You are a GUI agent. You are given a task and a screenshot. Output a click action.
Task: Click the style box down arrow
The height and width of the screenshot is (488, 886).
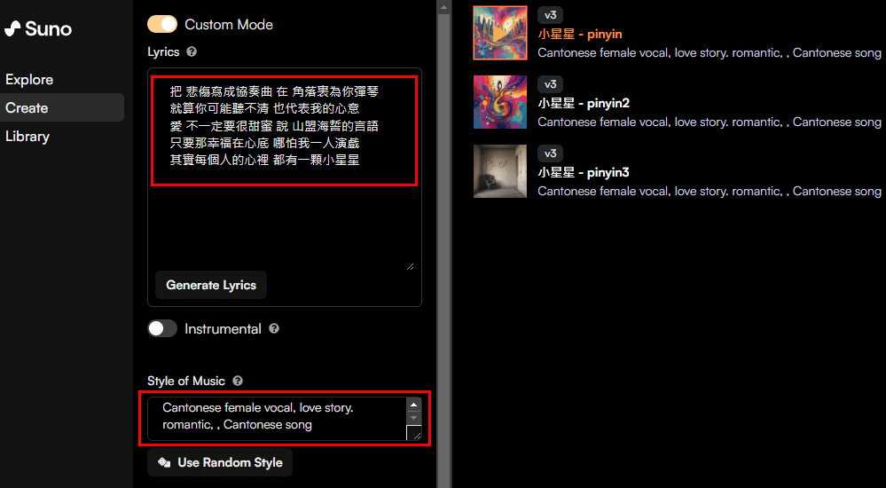point(413,418)
